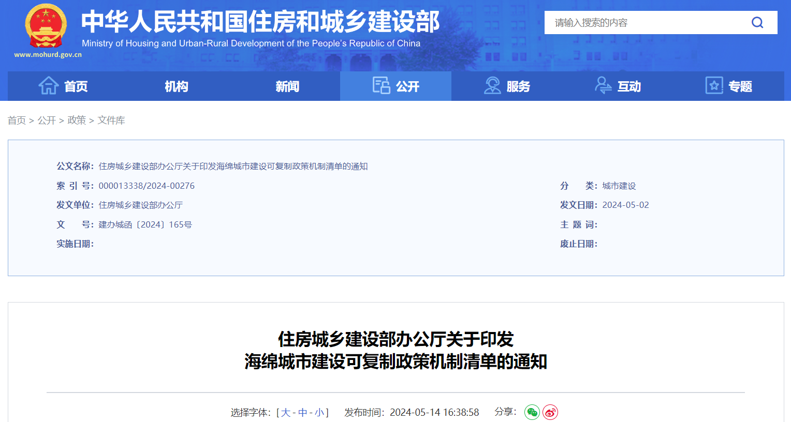Click index number 000013338/2024-00276
Image resolution: width=791 pixels, height=422 pixels.
click(x=147, y=186)
